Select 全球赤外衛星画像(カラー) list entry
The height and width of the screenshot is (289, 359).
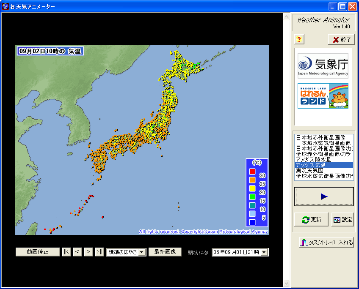tap(324, 154)
